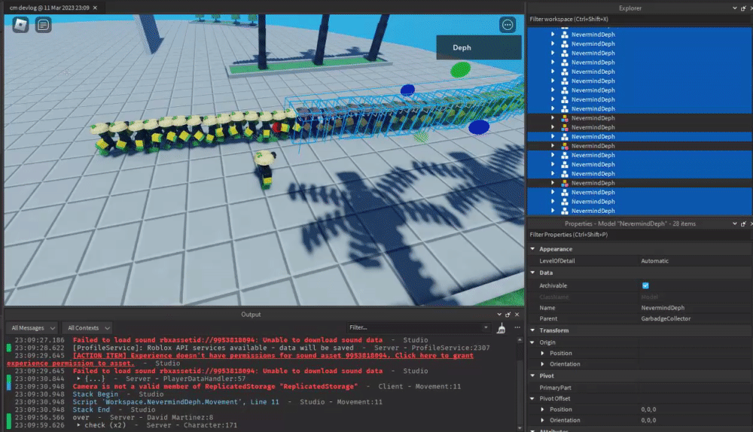Select the 'over' David Martinez:8 output line
The width and height of the screenshot is (753, 432).
142,417
